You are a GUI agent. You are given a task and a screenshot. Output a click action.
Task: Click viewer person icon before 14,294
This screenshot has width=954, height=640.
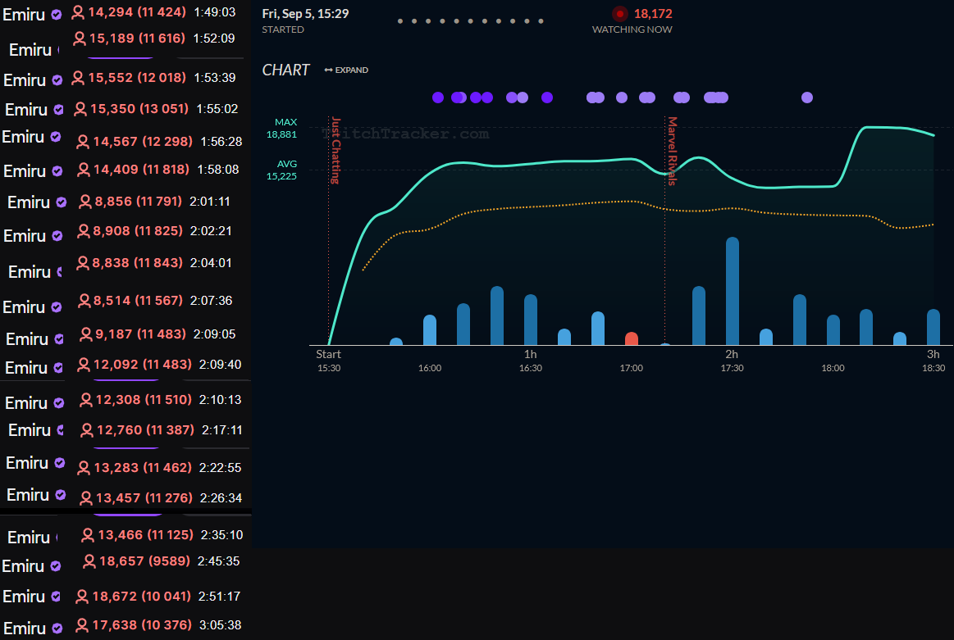pyautogui.click(x=78, y=12)
